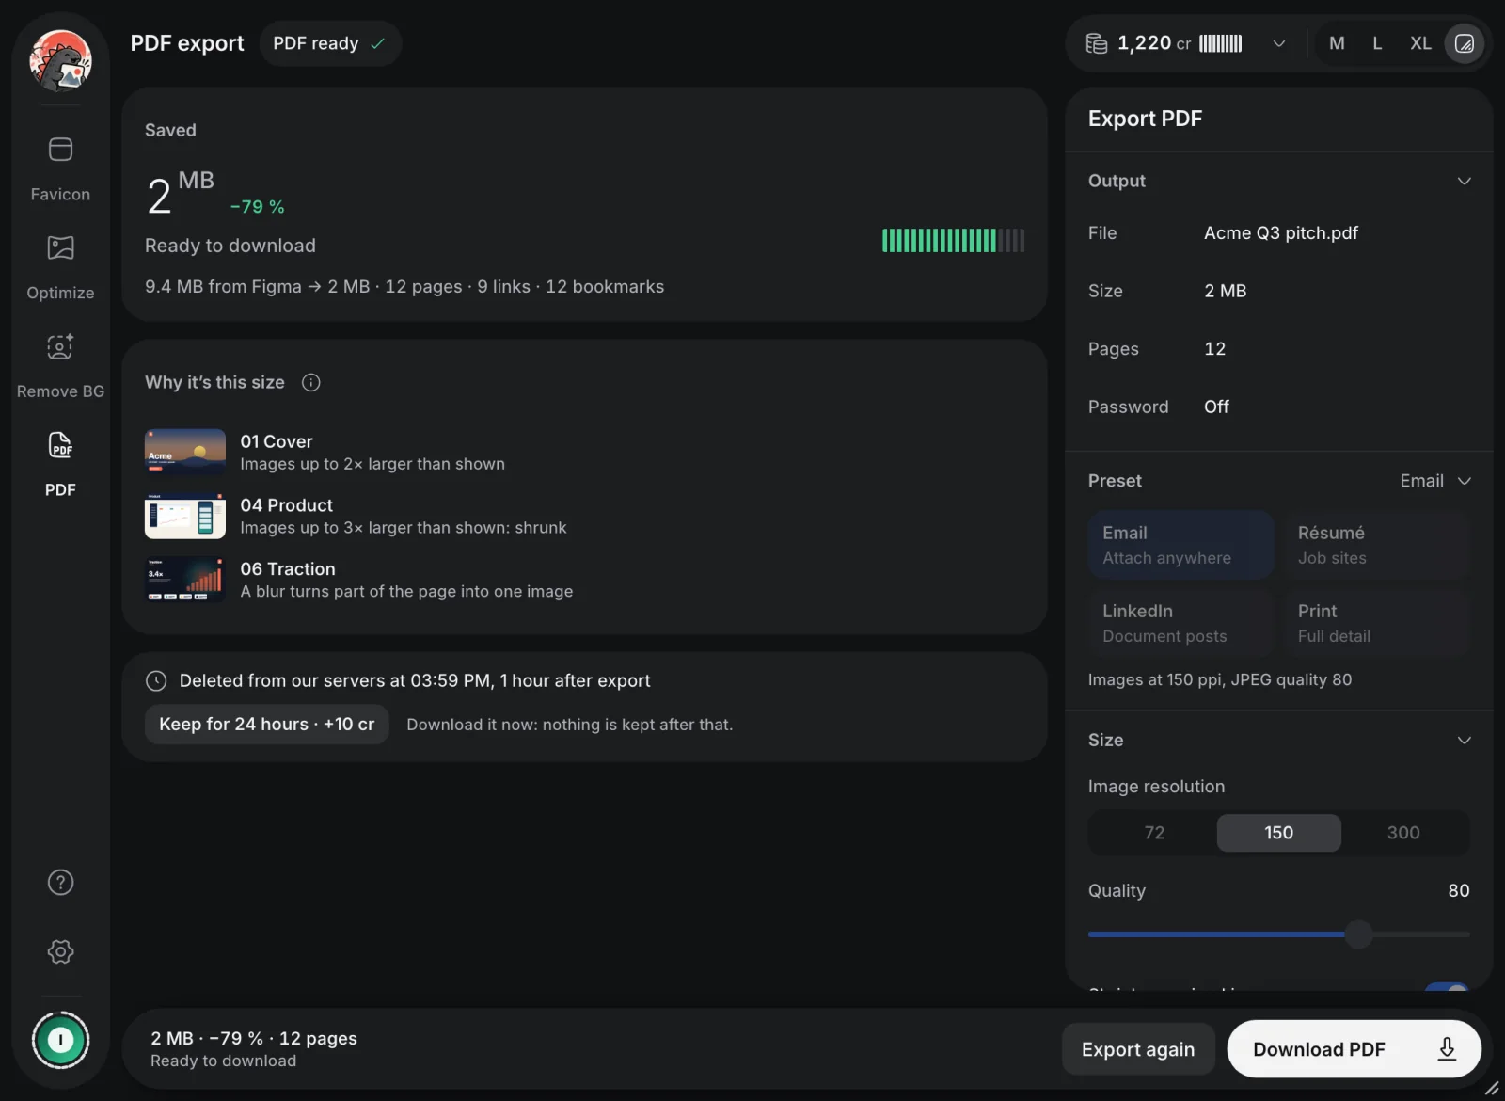The image size is (1505, 1101).
Task: Expand the credits balance dropdown chevron
Action: pos(1279,43)
